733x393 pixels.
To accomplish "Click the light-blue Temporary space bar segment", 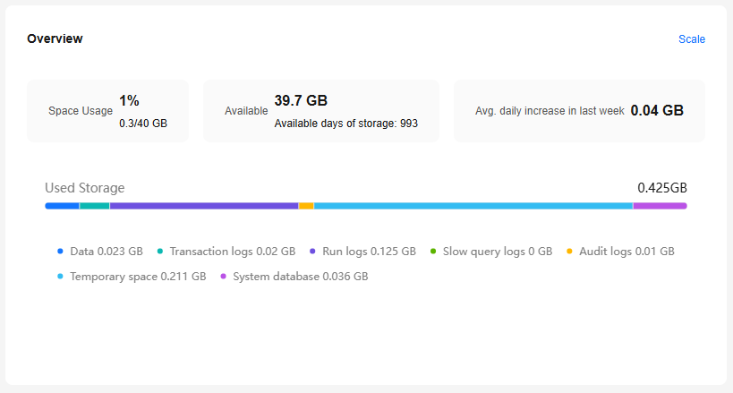I will coord(473,206).
